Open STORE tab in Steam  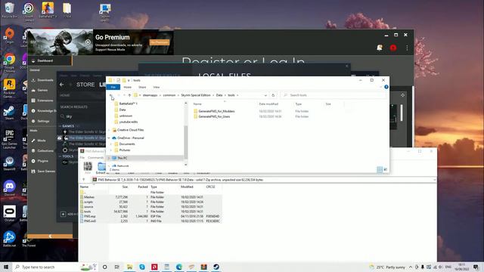click(85, 85)
